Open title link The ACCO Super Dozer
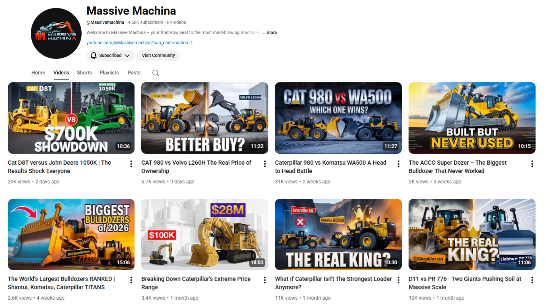The image size is (546, 307). pyautogui.click(x=458, y=167)
